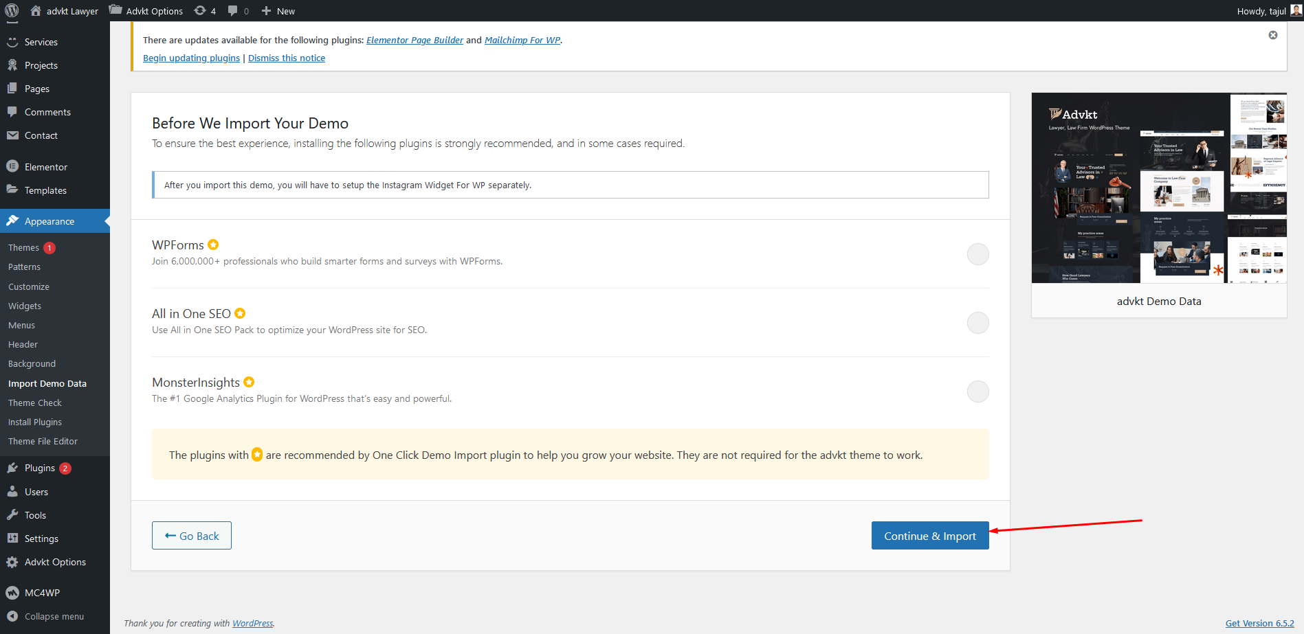Click the Continue & Import button

tap(929, 536)
